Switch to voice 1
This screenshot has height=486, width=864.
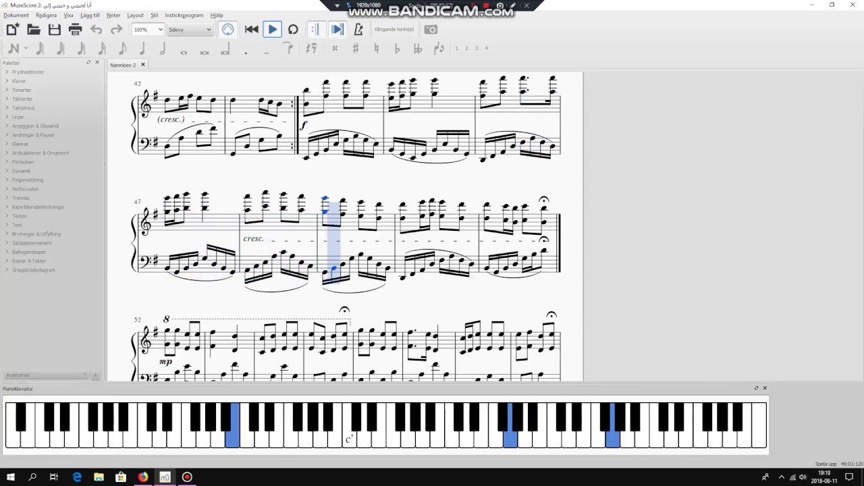point(456,48)
